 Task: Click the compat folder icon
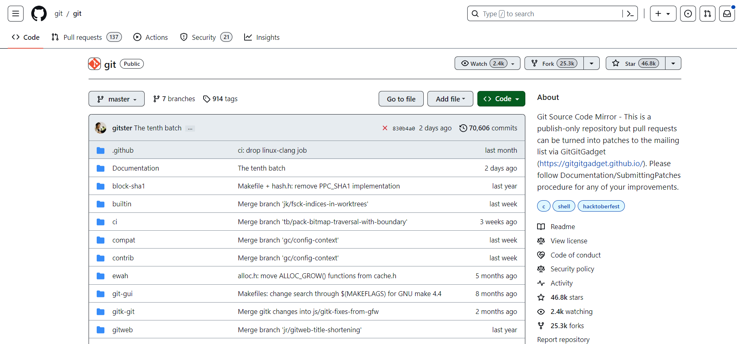click(101, 240)
